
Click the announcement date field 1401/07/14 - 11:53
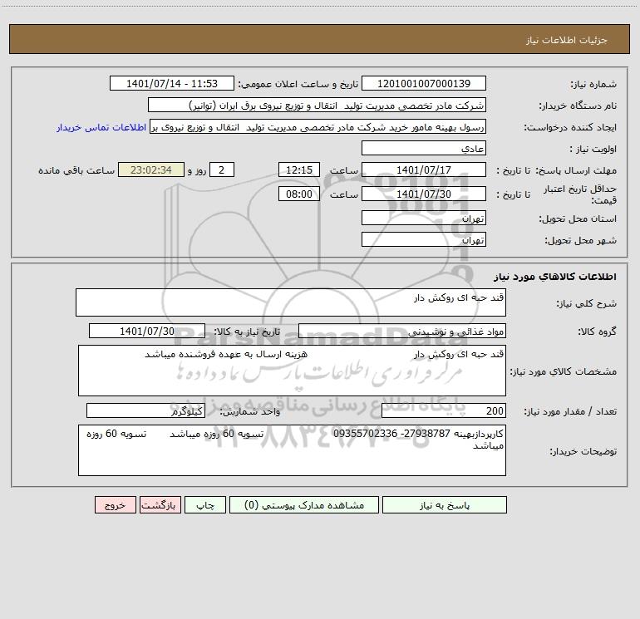pyautogui.click(x=172, y=83)
